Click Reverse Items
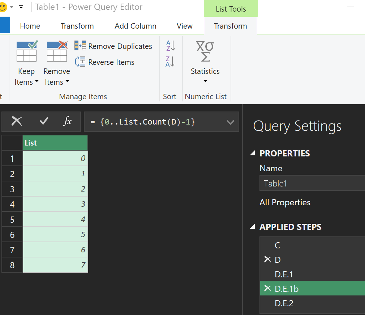 pyautogui.click(x=104, y=62)
